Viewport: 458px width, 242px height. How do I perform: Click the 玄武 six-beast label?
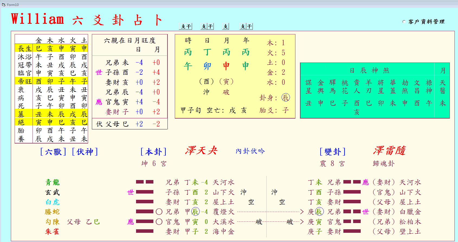pos(53,192)
